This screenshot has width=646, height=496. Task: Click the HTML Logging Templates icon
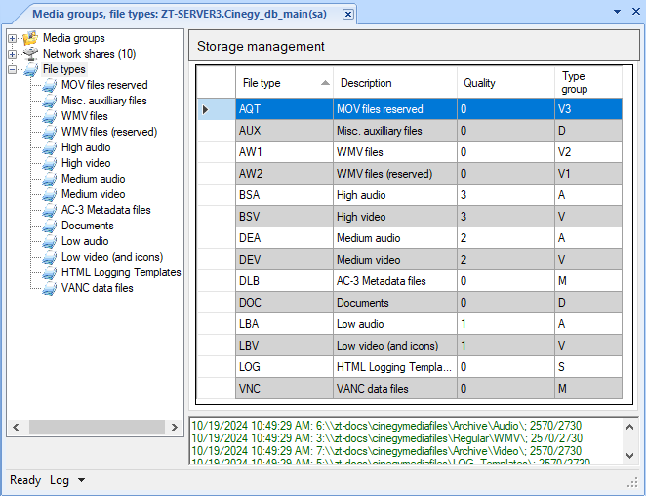click(49, 272)
